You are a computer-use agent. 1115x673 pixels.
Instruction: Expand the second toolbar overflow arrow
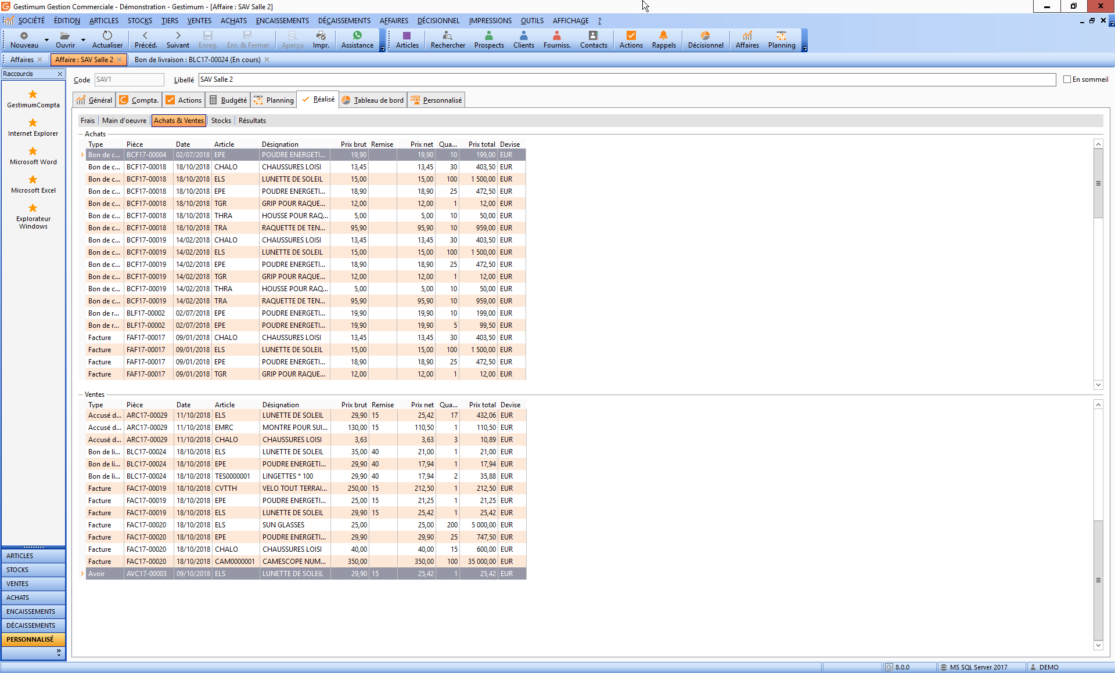pos(804,49)
